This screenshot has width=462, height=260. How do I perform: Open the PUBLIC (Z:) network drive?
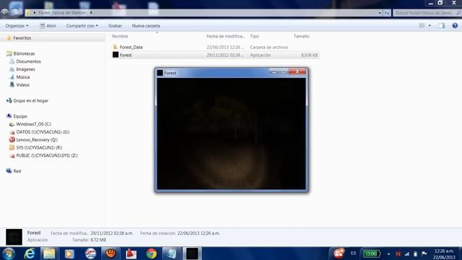point(47,155)
